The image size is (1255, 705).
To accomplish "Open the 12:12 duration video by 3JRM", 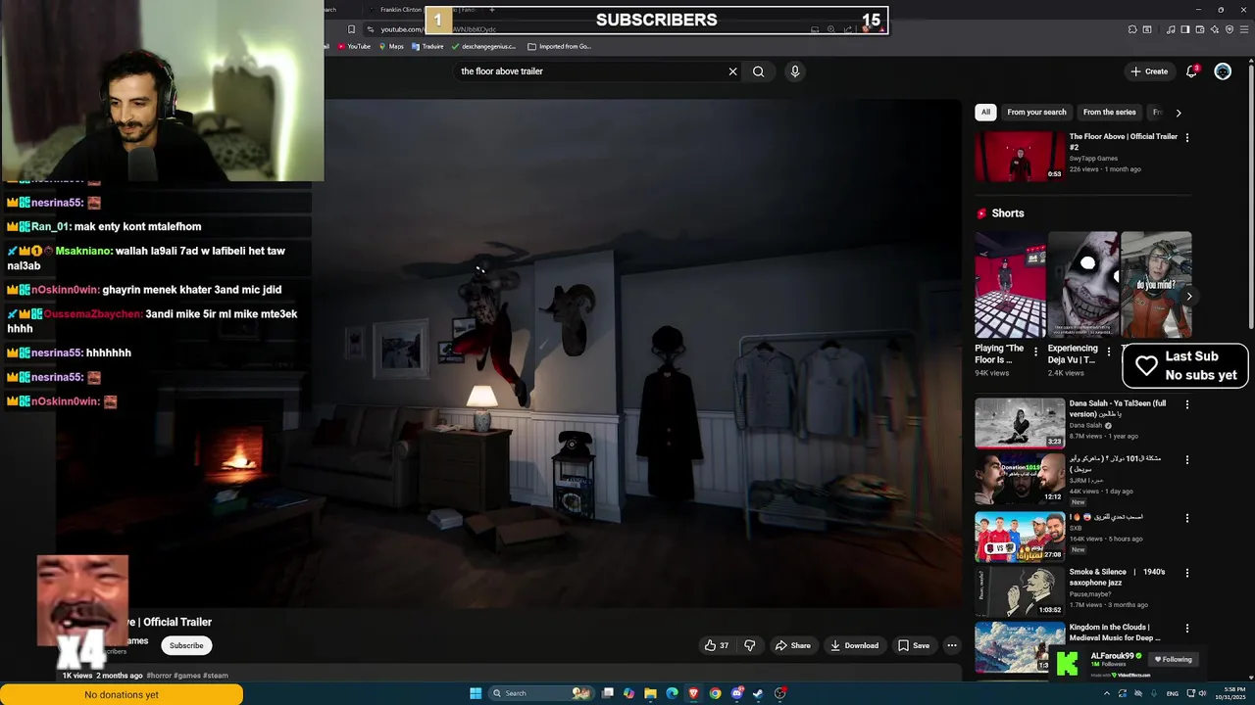I will (x=1020, y=478).
